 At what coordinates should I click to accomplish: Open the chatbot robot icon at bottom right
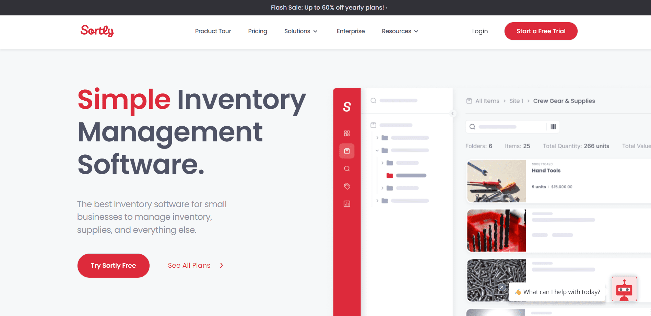coord(624,289)
